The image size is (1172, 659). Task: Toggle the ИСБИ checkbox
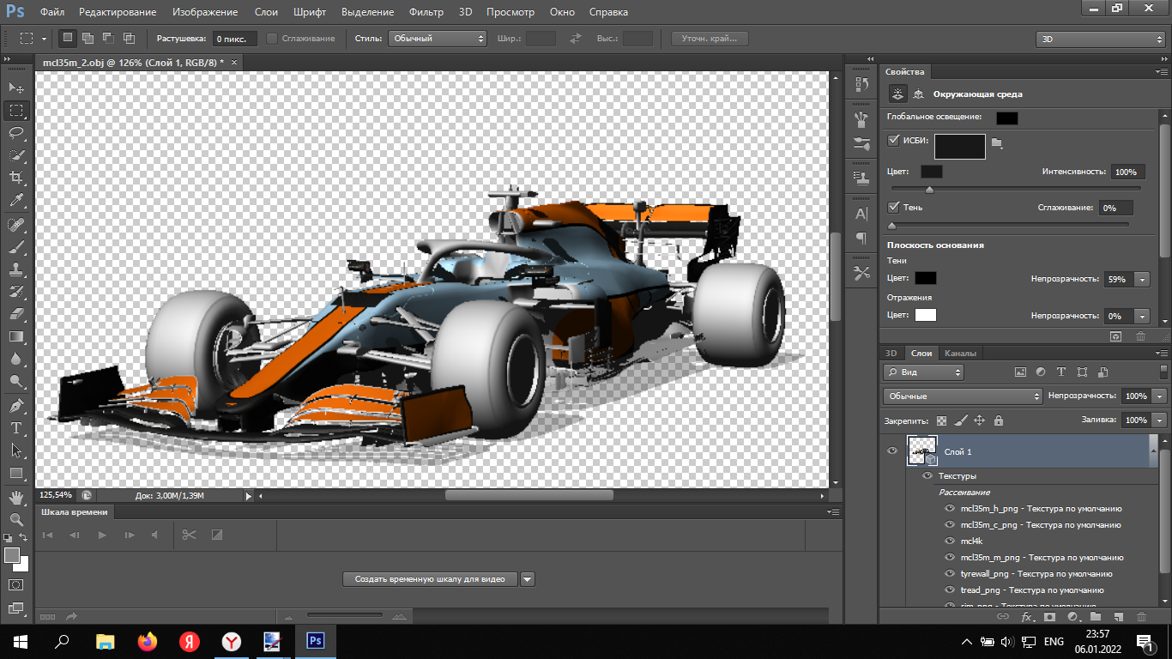point(894,140)
